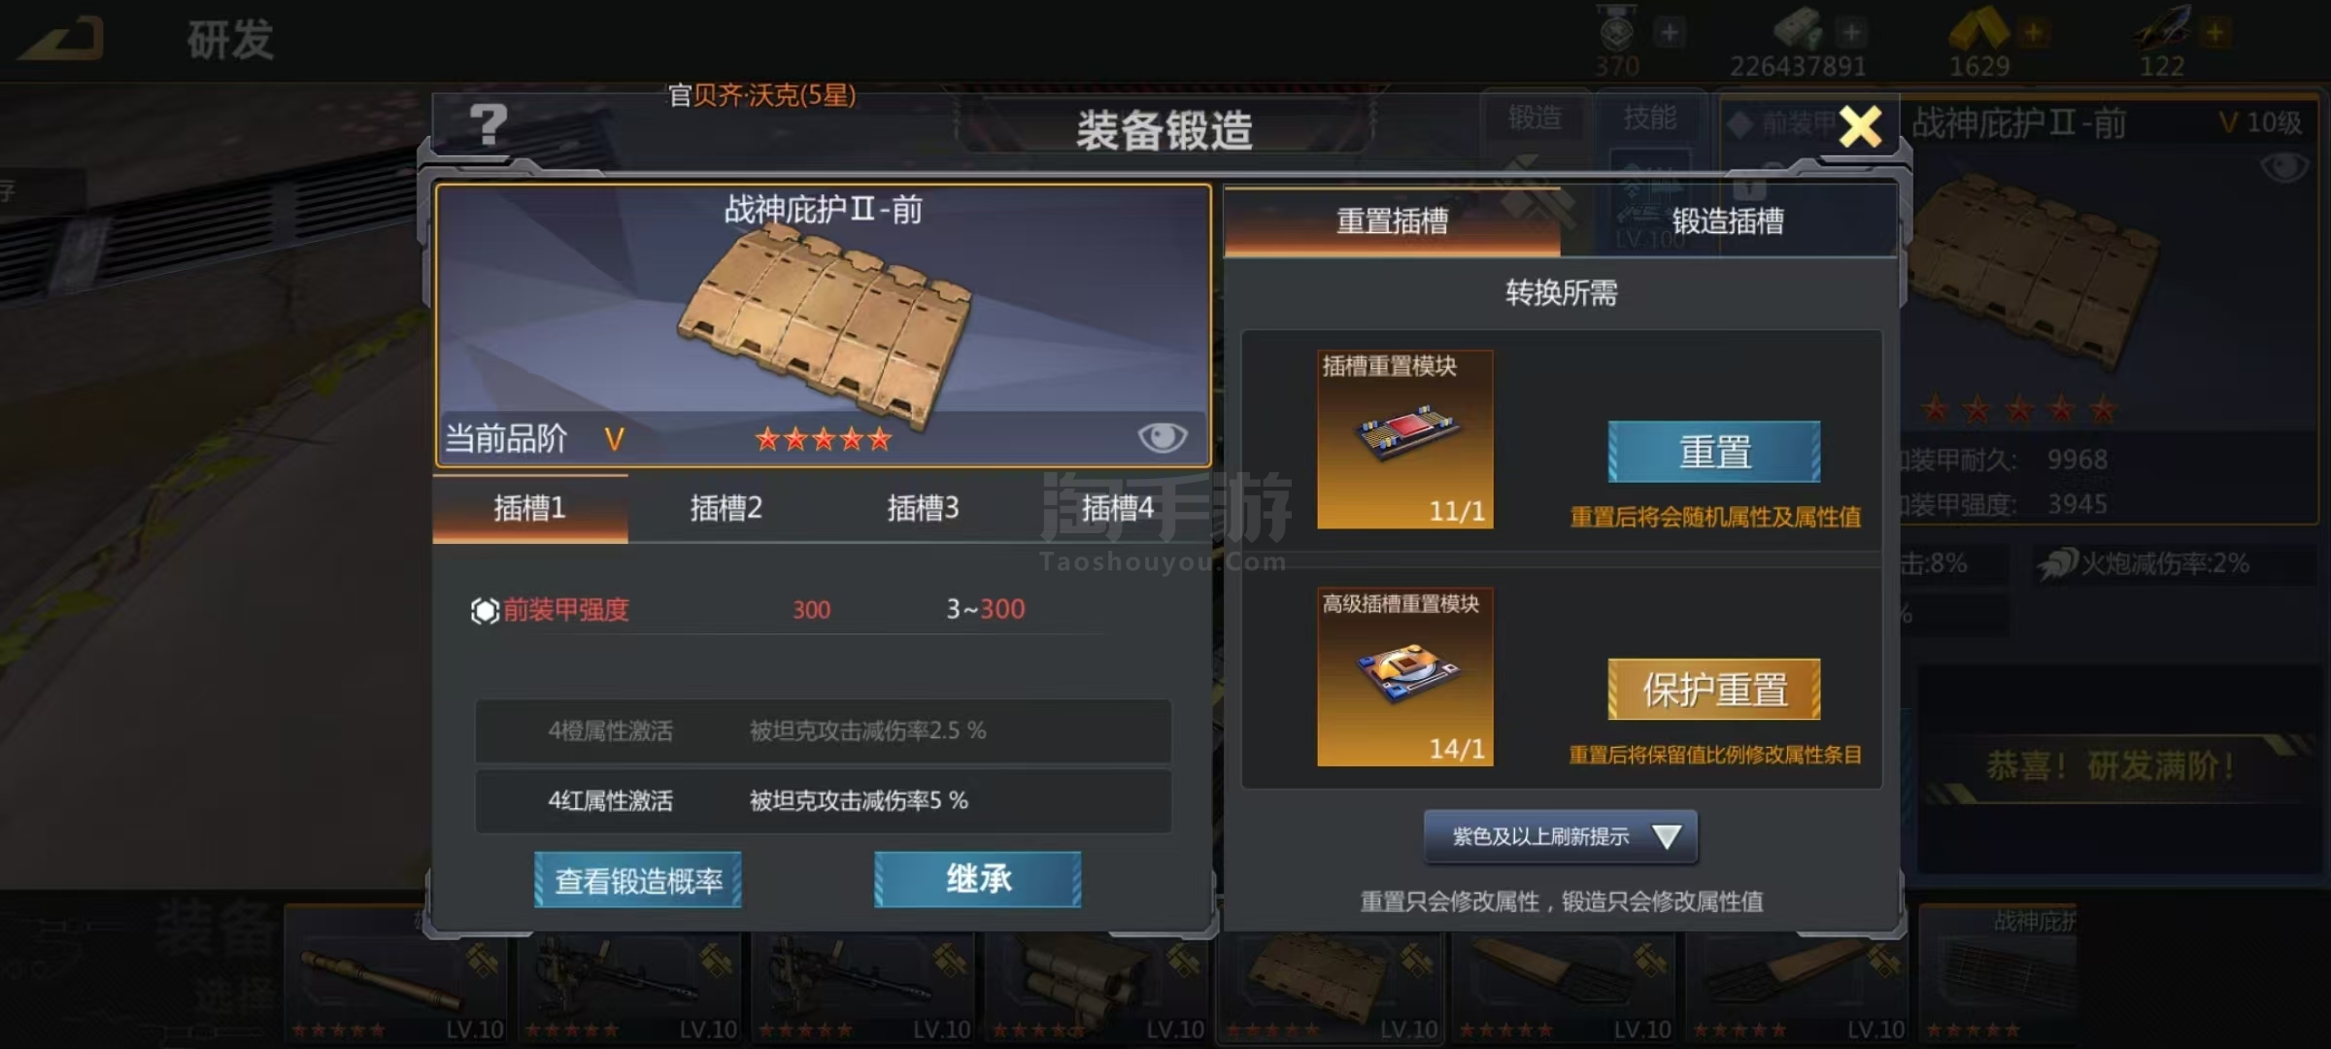Close the 装备锻造 dialog with the X
The image size is (2331, 1049).
1860,126
